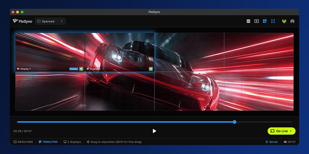Click the Go Live button
Screen dimensions: 309x154
point(281,131)
